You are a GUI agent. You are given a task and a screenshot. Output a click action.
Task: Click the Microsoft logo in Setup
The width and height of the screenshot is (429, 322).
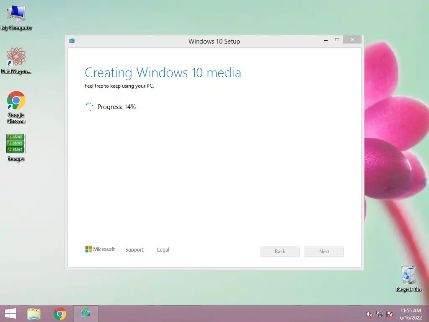pos(100,249)
